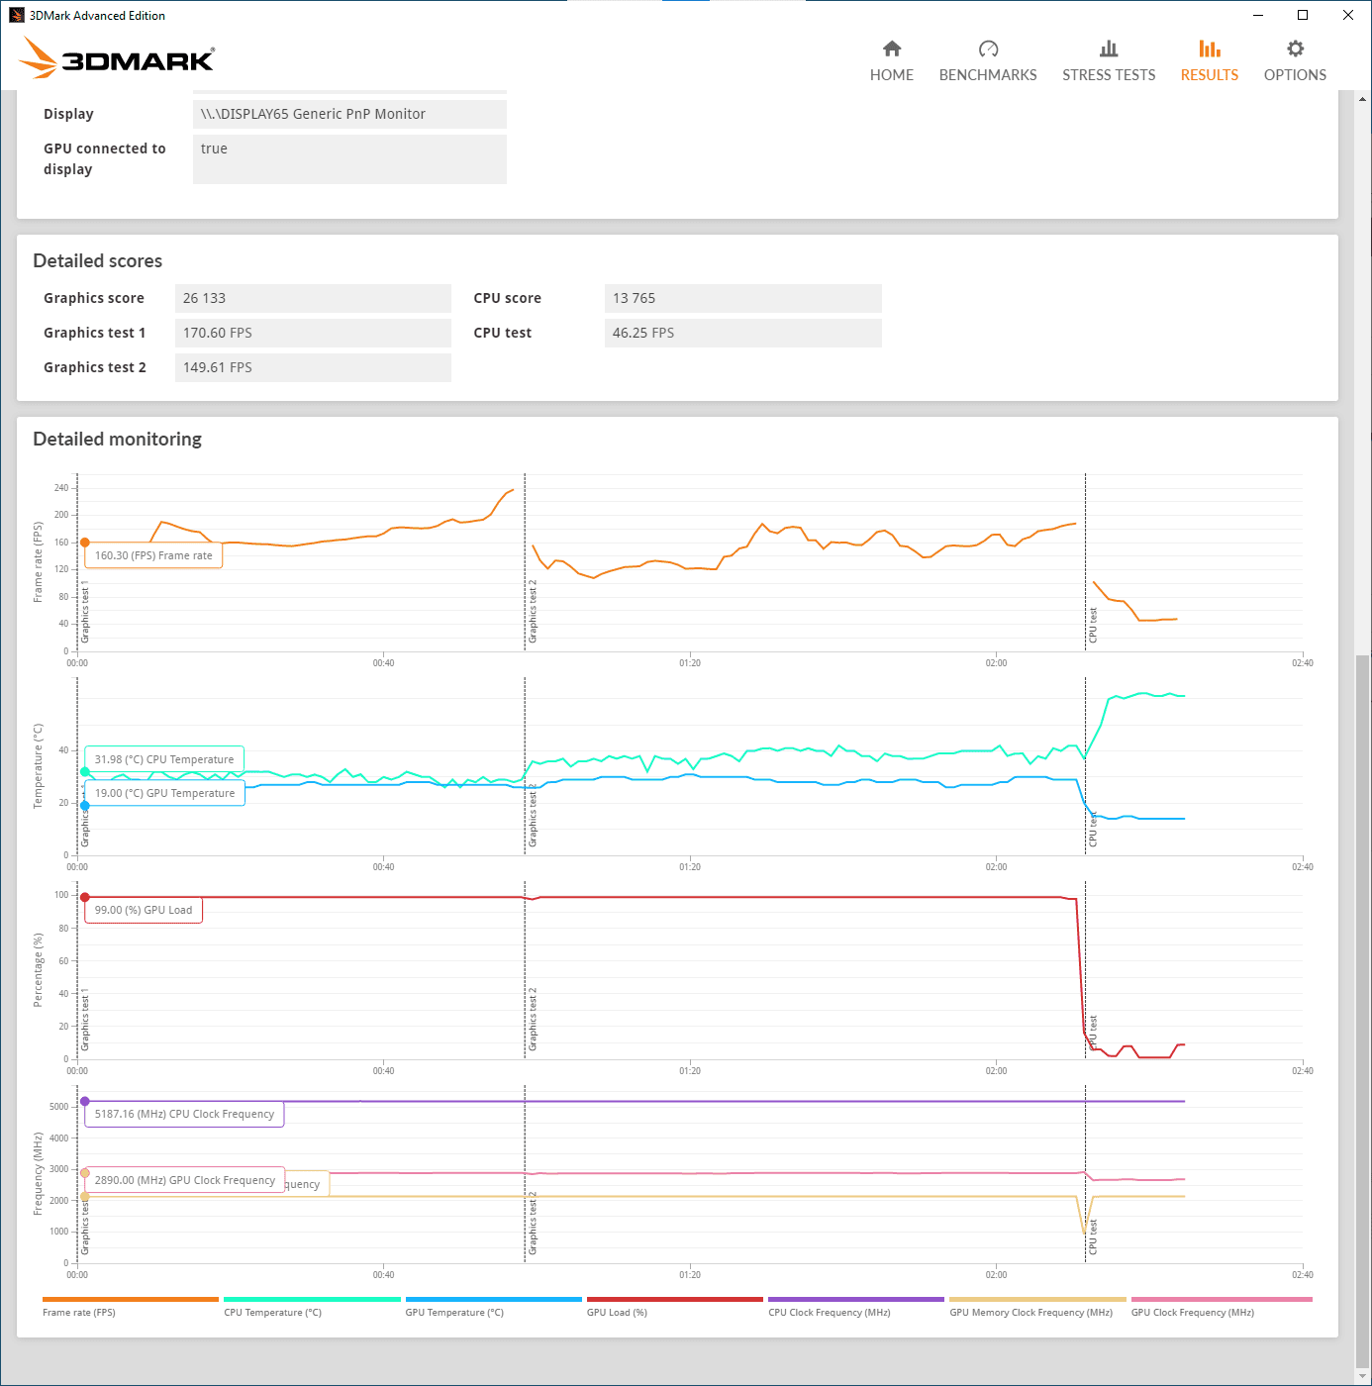The image size is (1372, 1386).
Task: Click the 99.00 % GPU Load tooltip
Action: pyautogui.click(x=144, y=910)
